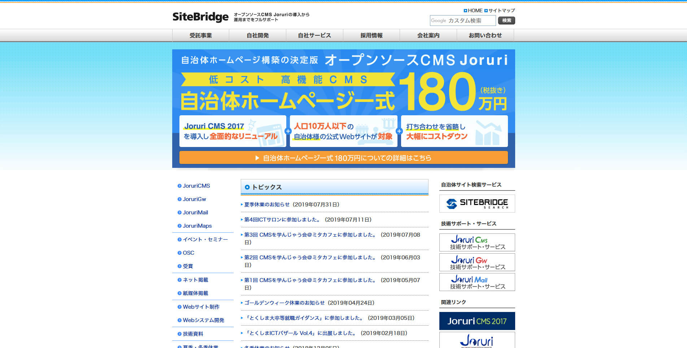Click the Joruri Gw 技術サポート banner

477,262
